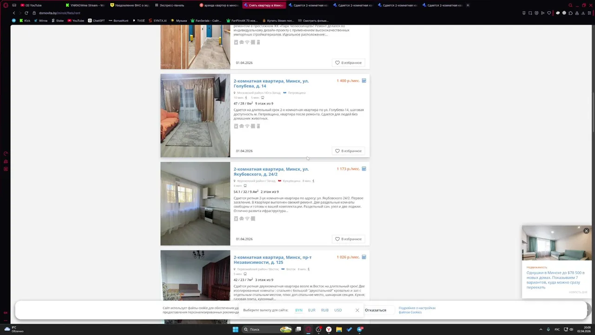
Task: Open the Якубовского 24/2 apartment listing title
Action: point(271,172)
